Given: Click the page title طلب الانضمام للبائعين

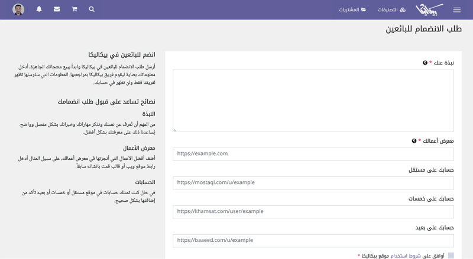Looking at the screenshot, I should tap(424, 29).
